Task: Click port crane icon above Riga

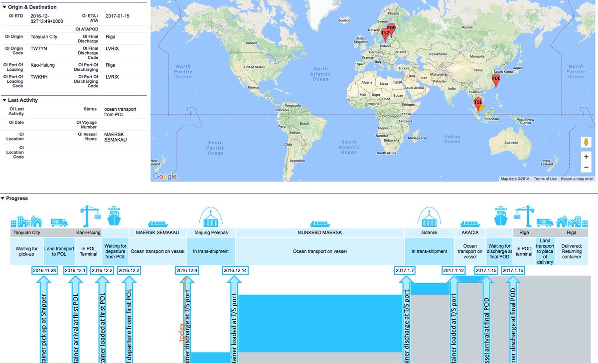Action: coord(524,217)
